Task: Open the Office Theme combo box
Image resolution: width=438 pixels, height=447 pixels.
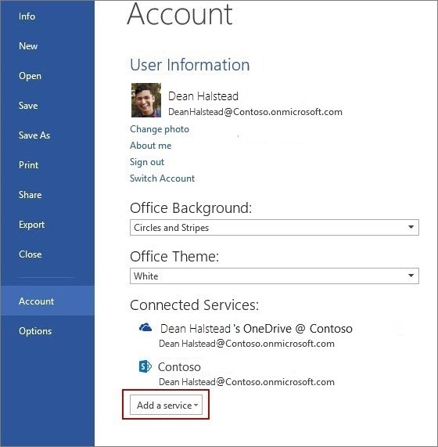Action: click(x=275, y=276)
